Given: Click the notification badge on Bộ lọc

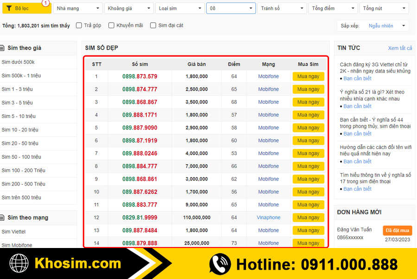Looking at the screenshot, I should (44, 3).
